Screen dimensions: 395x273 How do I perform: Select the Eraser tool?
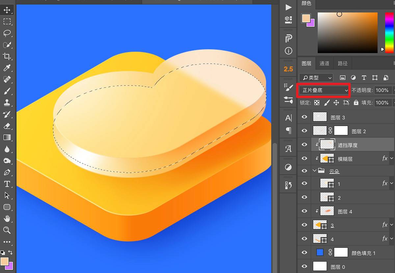pyautogui.click(x=7, y=126)
